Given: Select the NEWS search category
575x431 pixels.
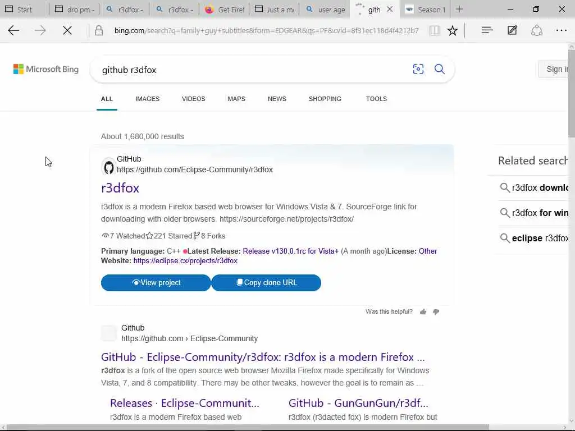Looking at the screenshot, I should pyautogui.click(x=277, y=99).
